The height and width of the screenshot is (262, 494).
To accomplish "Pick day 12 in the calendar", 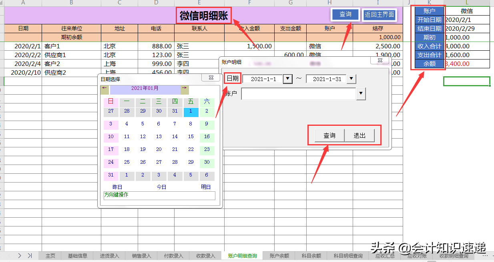I will point(143,137).
